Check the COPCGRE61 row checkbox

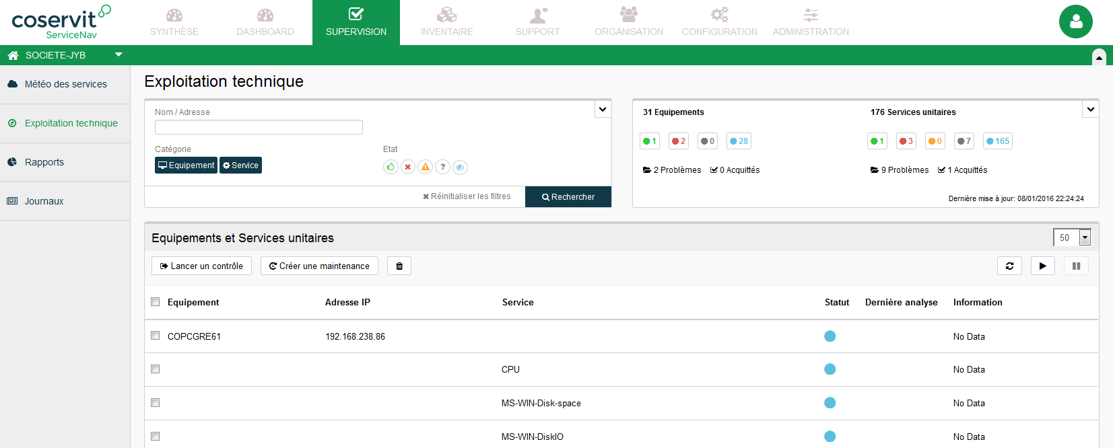tap(156, 336)
